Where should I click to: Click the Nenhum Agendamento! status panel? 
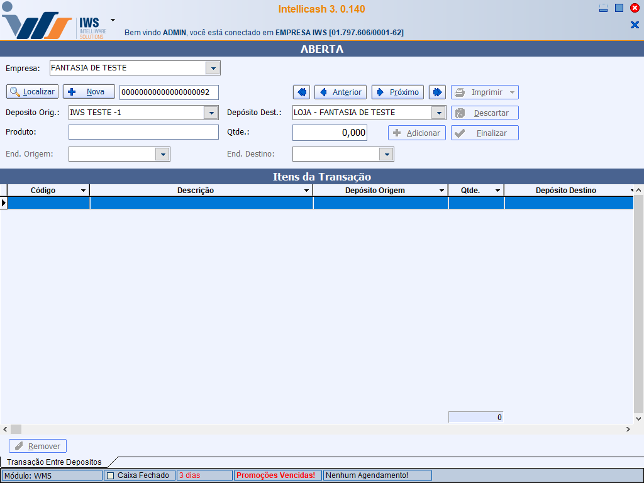click(377, 475)
